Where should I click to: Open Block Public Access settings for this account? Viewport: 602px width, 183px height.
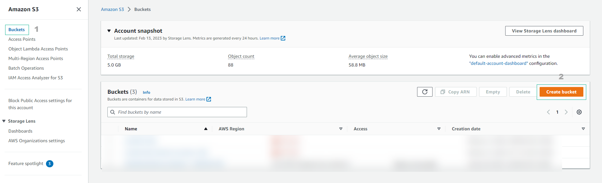tap(40, 104)
